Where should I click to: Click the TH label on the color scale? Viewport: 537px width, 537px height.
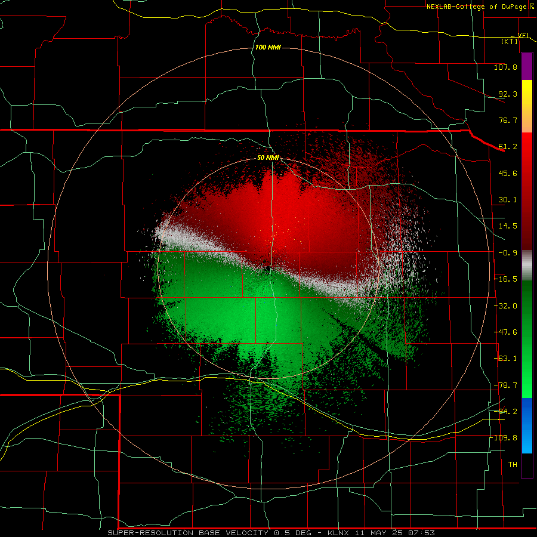(513, 465)
